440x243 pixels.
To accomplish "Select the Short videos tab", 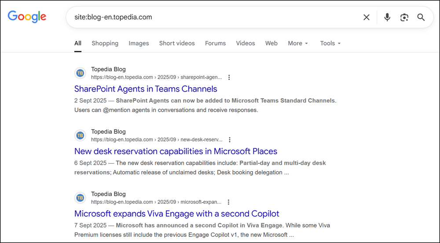I will 177,43.
